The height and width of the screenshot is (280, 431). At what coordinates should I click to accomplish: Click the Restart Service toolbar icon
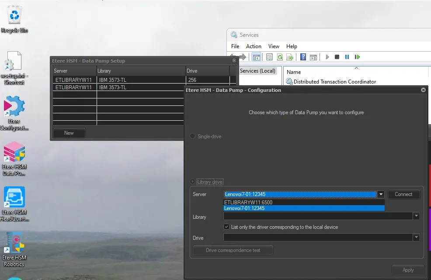357,57
